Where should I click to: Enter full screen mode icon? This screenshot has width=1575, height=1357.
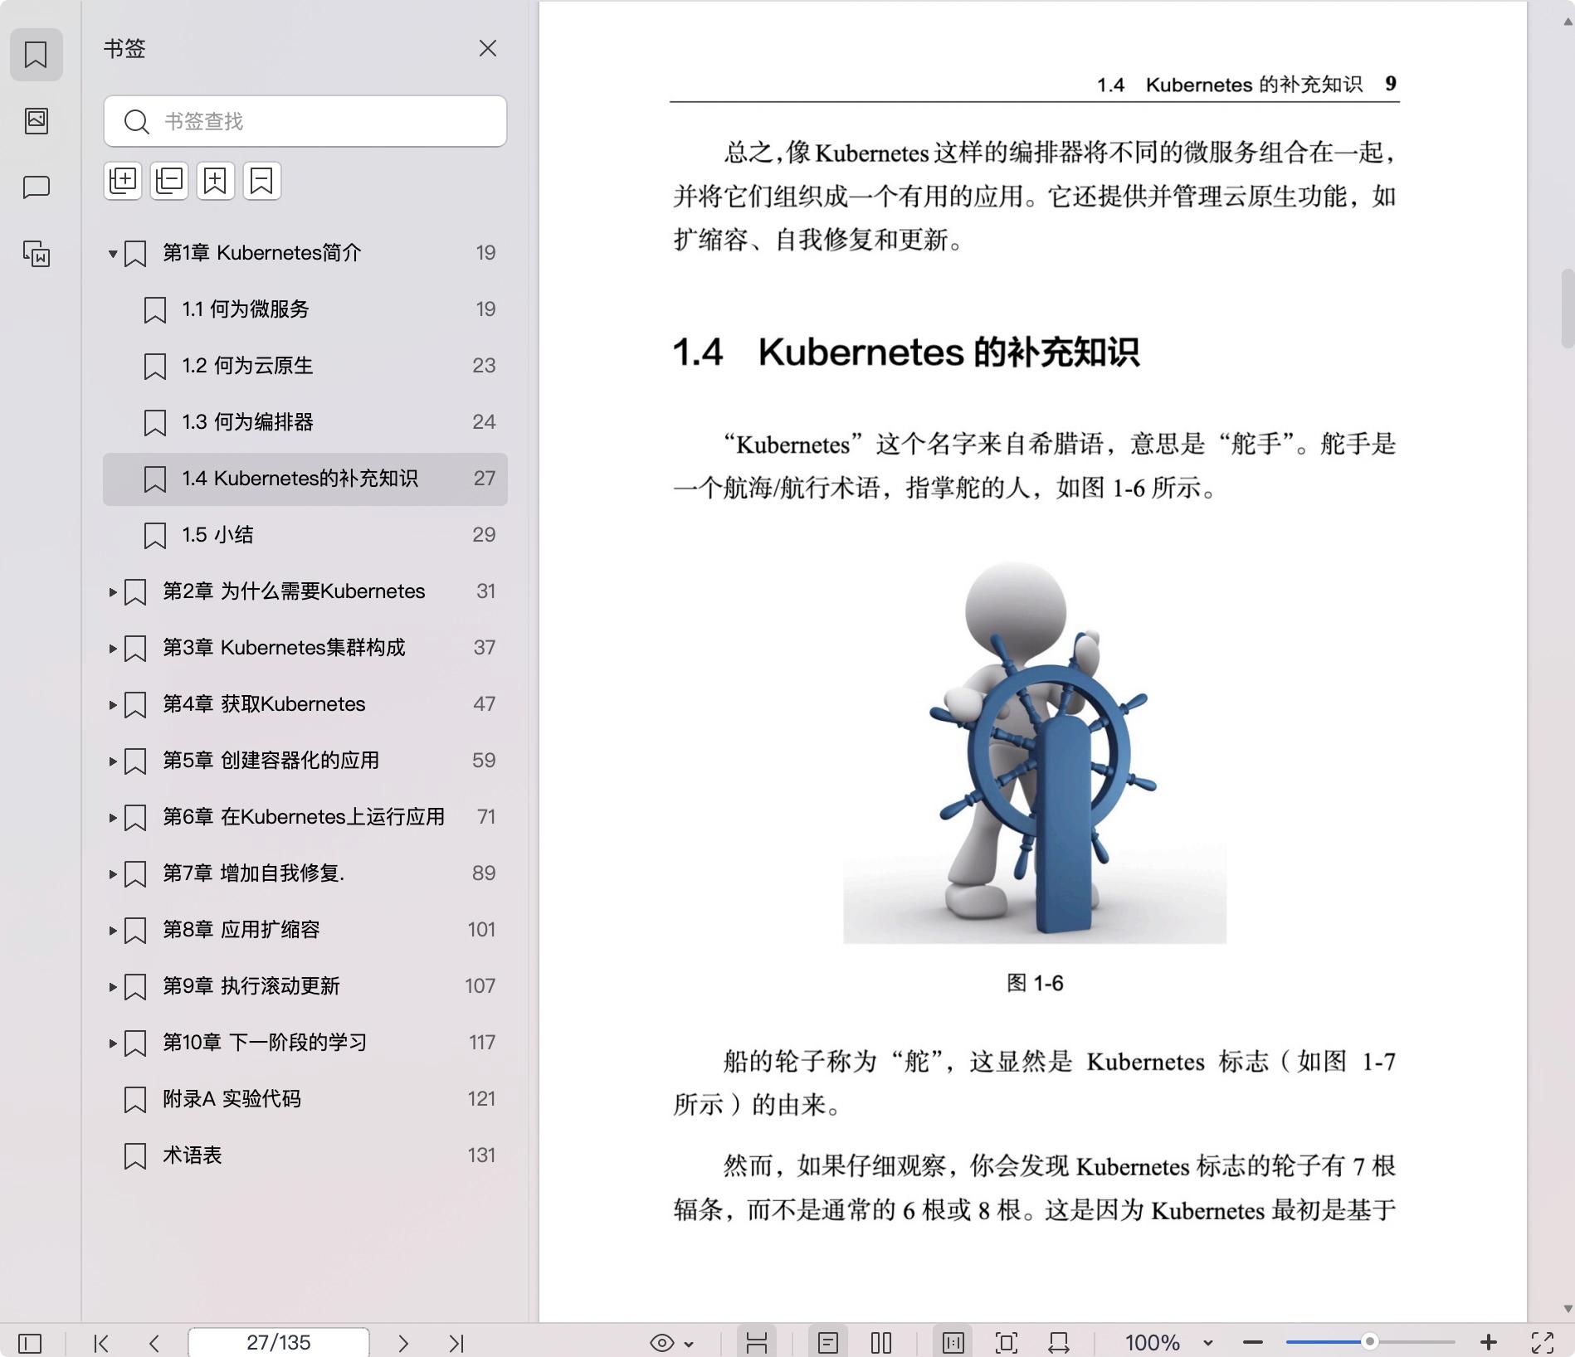point(1543,1343)
